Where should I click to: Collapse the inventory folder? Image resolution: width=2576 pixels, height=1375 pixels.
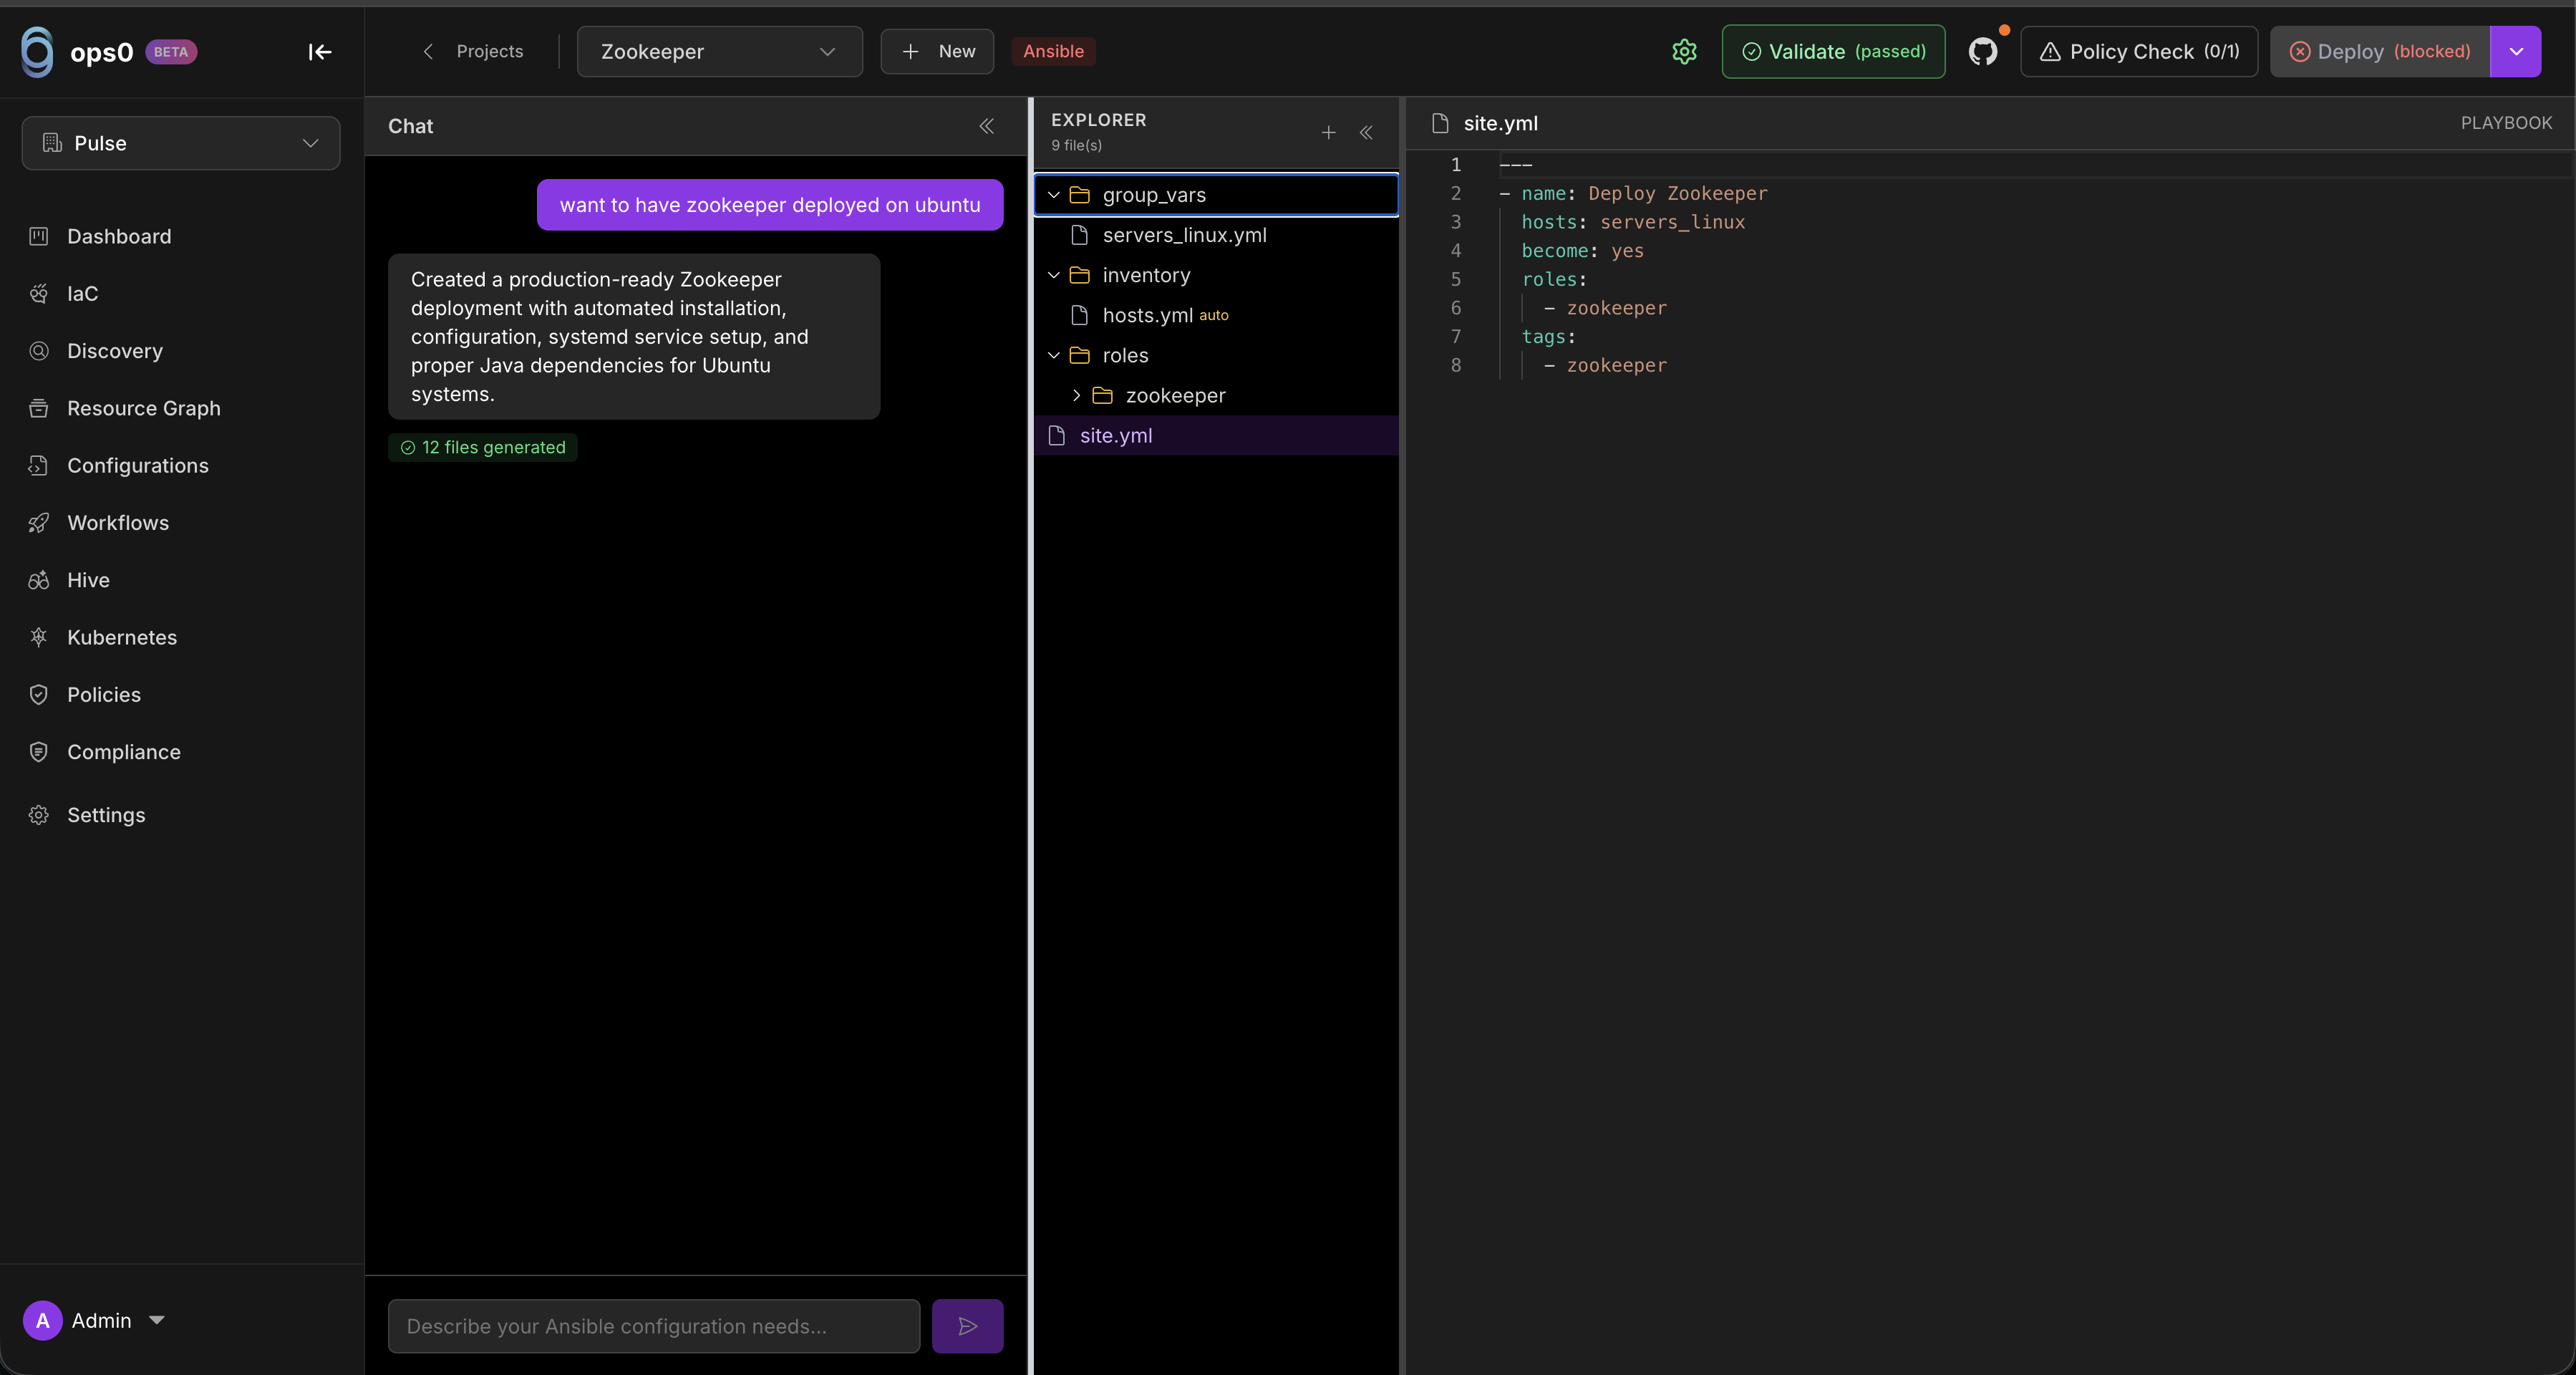[x=1054, y=275]
